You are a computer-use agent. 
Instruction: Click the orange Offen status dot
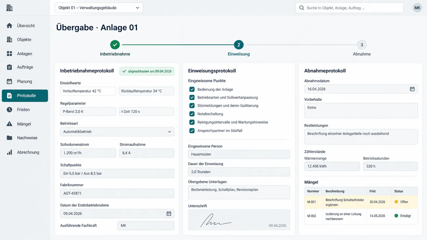click(396, 202)
